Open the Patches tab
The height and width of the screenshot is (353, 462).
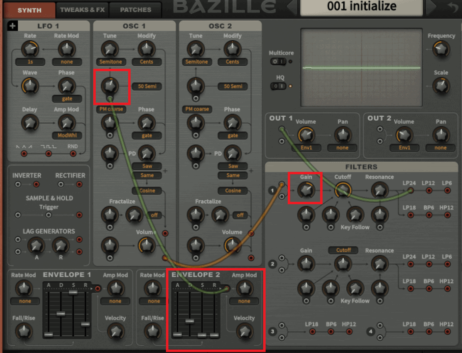pyautogui.click(x=136, y=9)
